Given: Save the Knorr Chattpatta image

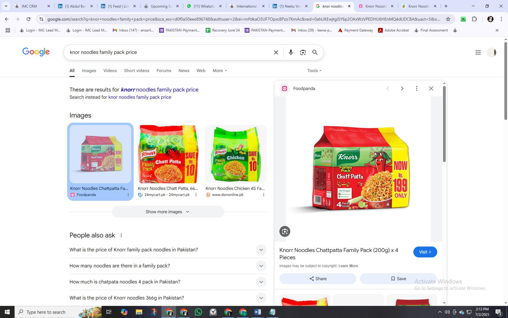Looking at the screenshot, I should click(398, 279).
